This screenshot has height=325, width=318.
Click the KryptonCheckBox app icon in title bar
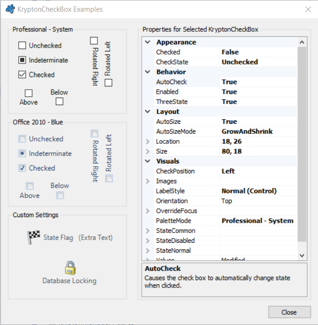tap(10, 9)
